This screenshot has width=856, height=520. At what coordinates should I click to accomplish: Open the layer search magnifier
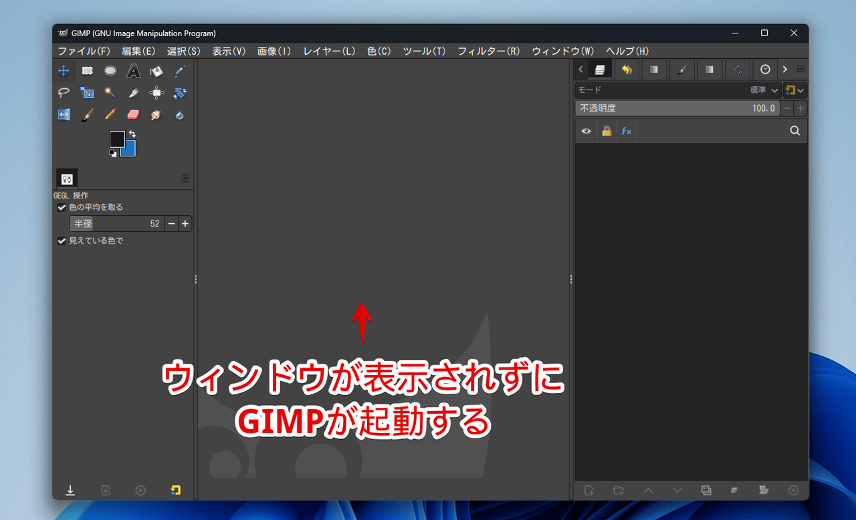pyautogui.click(x=794, y=131)
